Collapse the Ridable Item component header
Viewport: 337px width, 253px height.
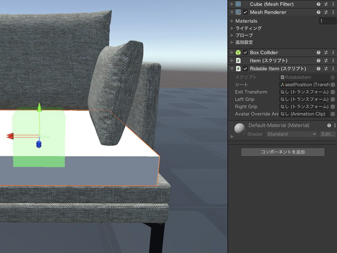pos(232,69)
